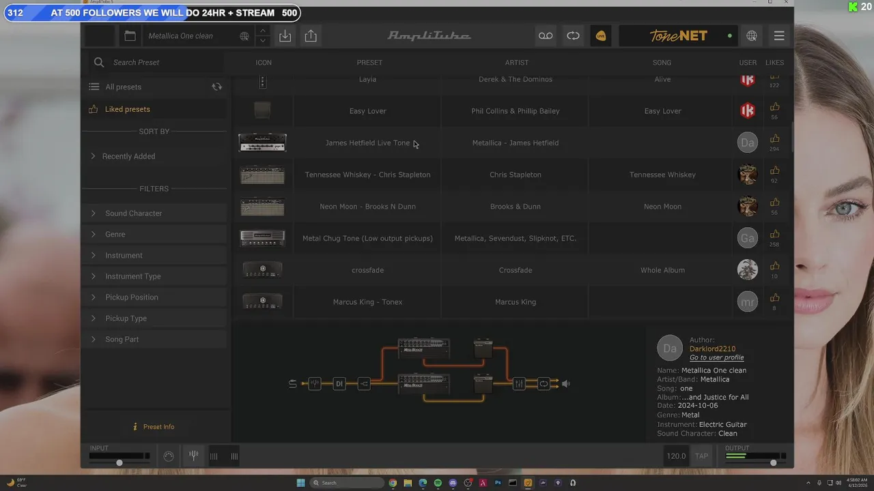874x491 pixels.
Task: Adjust the INPUT level slider
Action: click(x=119, y=463)
